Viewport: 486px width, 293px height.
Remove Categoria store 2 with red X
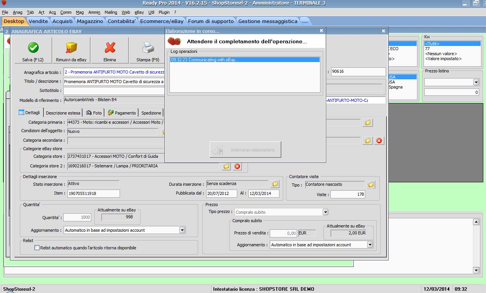tap(237, 166)
